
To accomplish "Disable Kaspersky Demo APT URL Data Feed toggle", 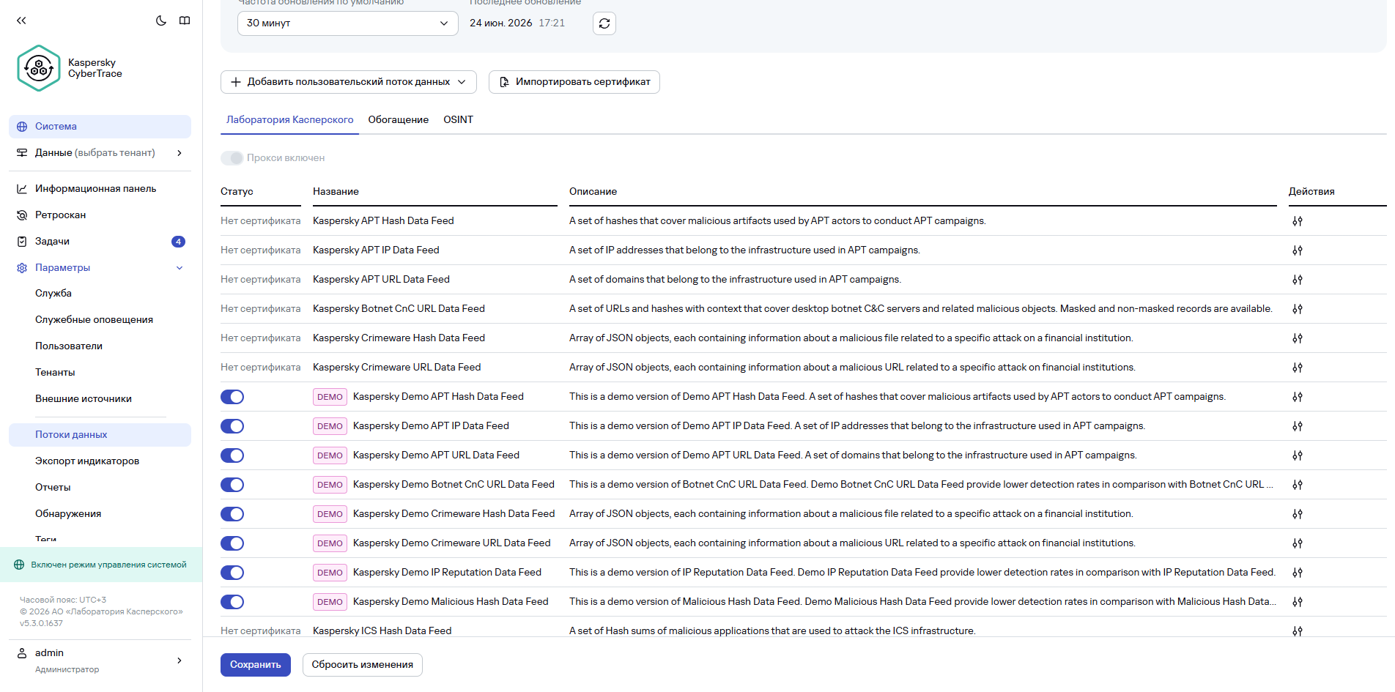I will 232,455.
